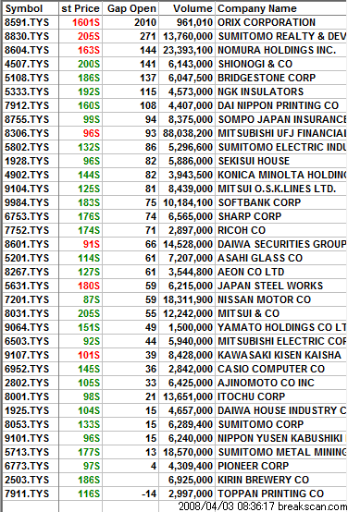The height and width of the screenshot is (512, 348).
Task: Click the -14 gap open value
Action: point(130,494)
